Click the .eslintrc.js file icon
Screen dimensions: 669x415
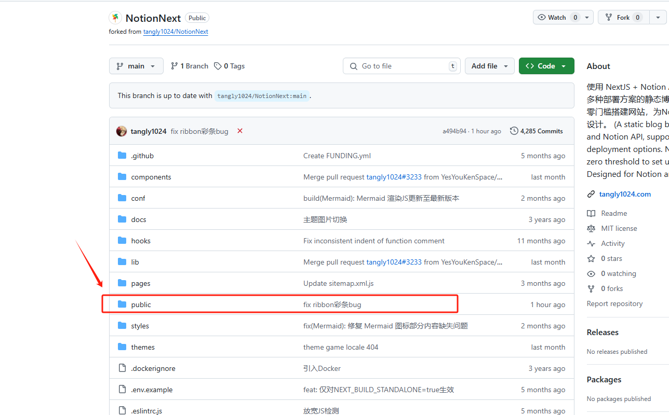click(122, 411)
